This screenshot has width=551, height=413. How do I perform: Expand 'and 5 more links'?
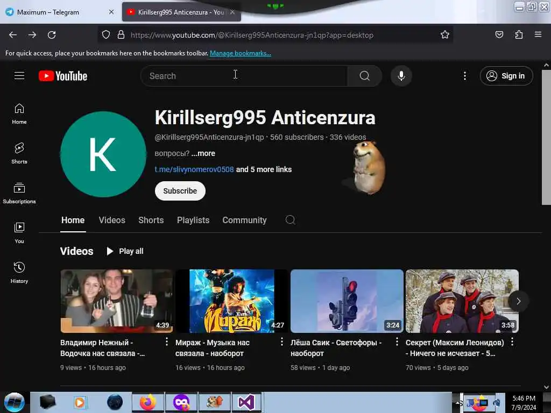[x=264, y=169]
